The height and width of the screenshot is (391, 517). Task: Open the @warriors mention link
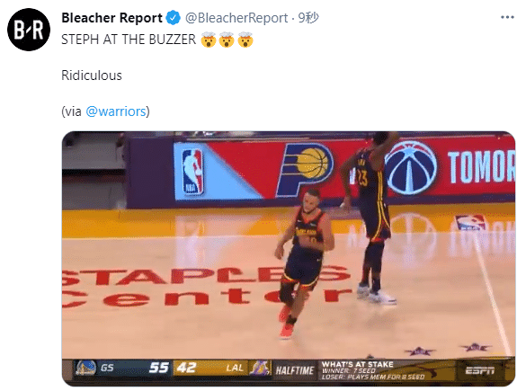pos(116,111)
